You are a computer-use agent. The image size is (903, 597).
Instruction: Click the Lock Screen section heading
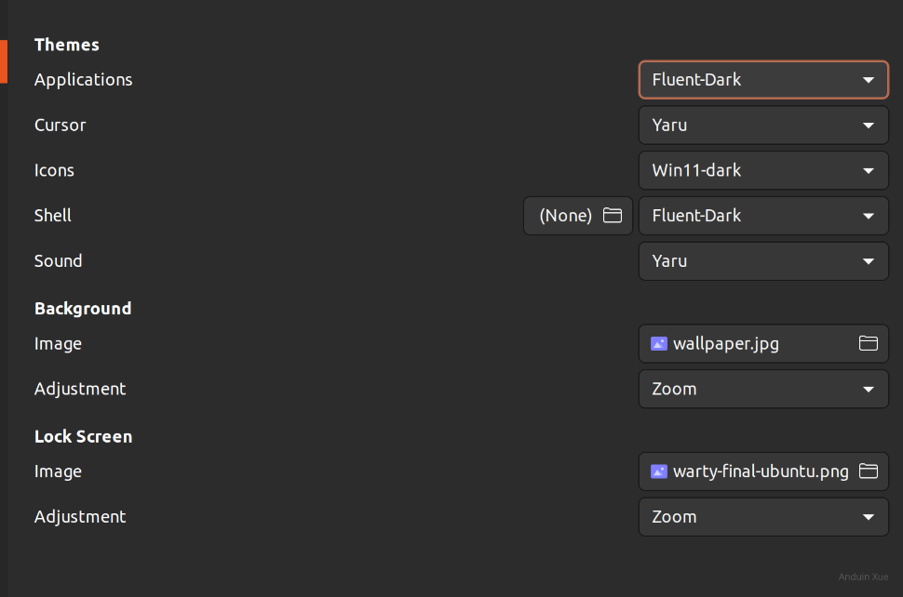[x=83, y=436]
